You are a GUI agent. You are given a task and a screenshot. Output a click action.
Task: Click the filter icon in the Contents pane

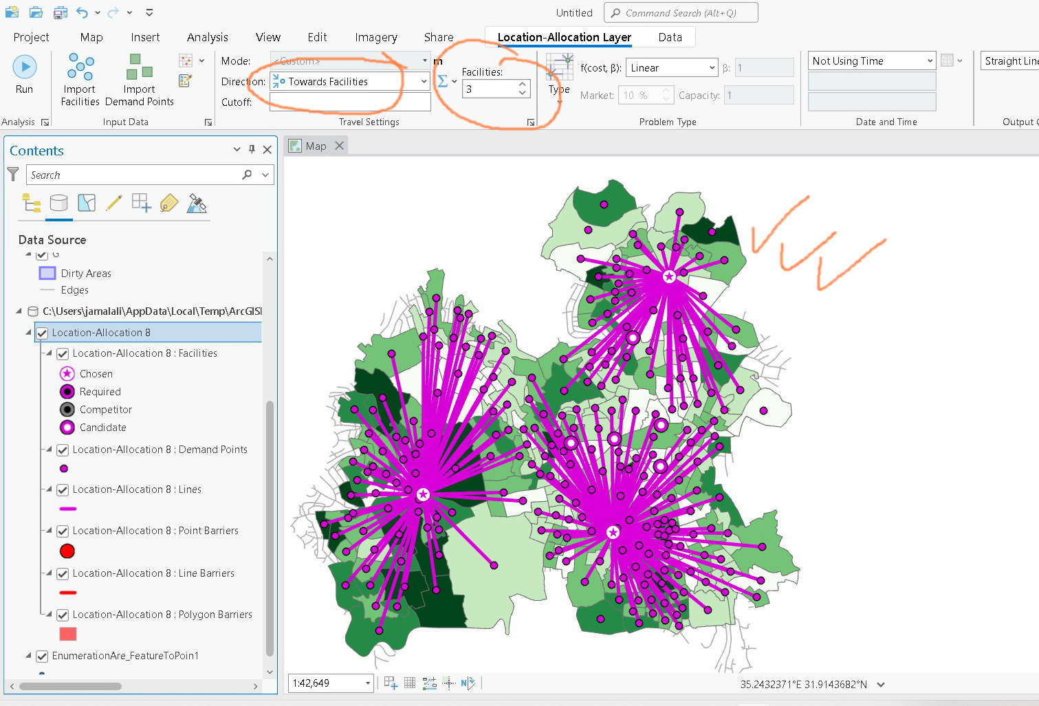(x=13, y=174)
